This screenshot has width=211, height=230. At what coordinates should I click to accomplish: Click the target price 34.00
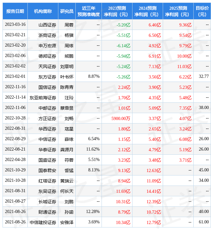tap(204, 181)
